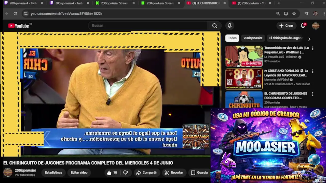The height and width of the screenshot is (183, 326).
Task: Select the Todos filter chip
Action: [232, 38]
